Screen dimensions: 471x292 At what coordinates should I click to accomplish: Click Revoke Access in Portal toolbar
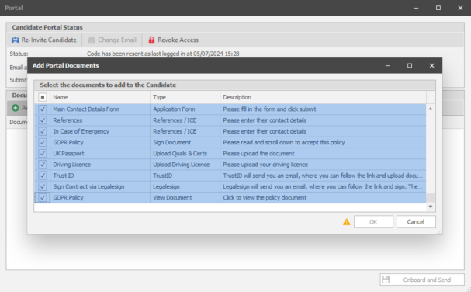174,40
